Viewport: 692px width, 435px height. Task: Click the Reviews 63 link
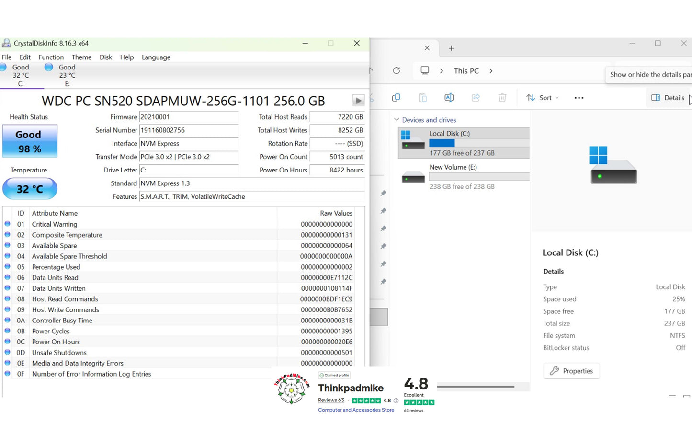coord(331,400)
